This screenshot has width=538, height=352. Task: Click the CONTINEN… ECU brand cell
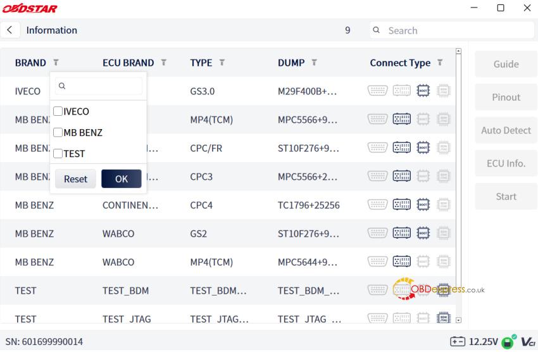(130, 205)
